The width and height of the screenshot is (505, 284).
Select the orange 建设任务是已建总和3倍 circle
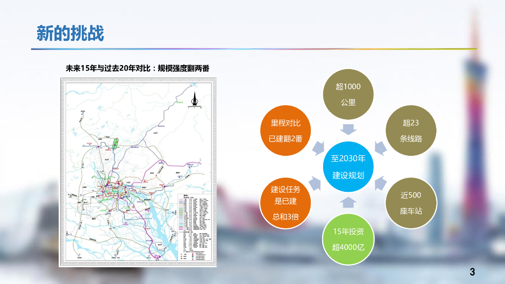pos(286,202)
